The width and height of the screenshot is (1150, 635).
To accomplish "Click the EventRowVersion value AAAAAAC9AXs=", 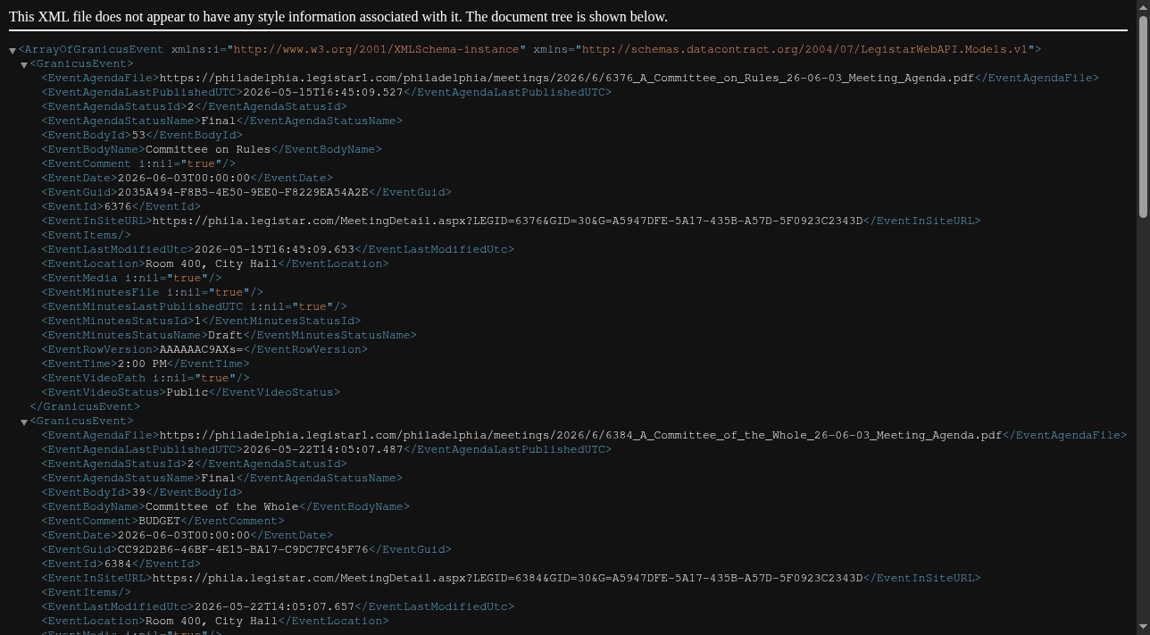I will (x=201, y=349).
